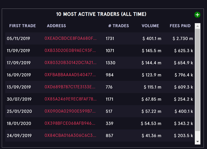207x149 pixels.
Task: Sort by the Volume column header
Action: tap(150, 26)
